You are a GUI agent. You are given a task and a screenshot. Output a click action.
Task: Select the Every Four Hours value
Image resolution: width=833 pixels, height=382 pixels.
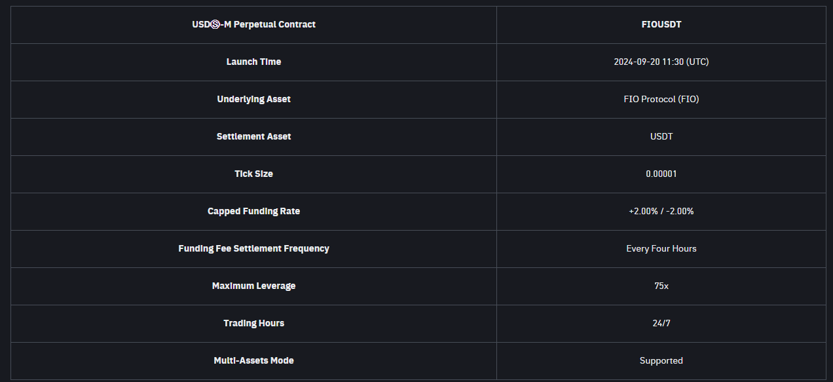click(661, 249)
